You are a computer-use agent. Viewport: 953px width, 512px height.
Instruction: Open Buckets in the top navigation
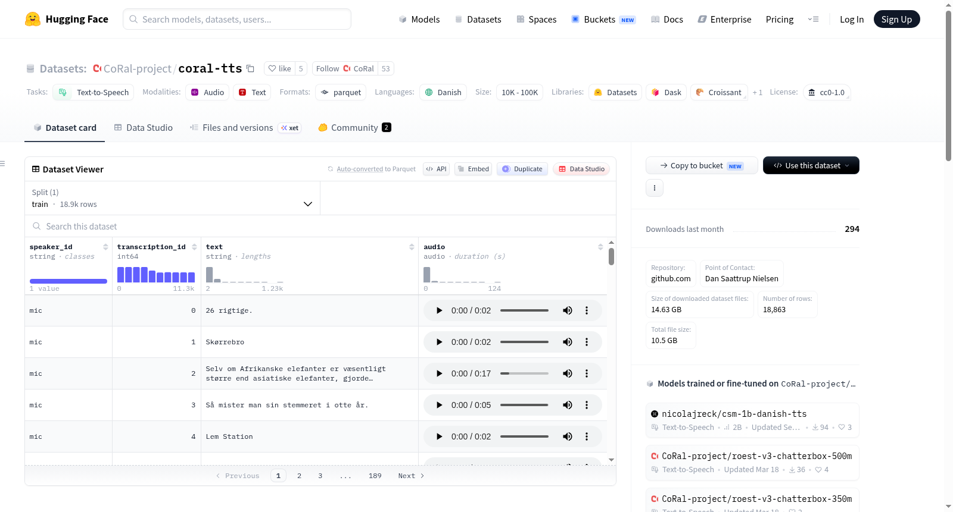point(603,19)
